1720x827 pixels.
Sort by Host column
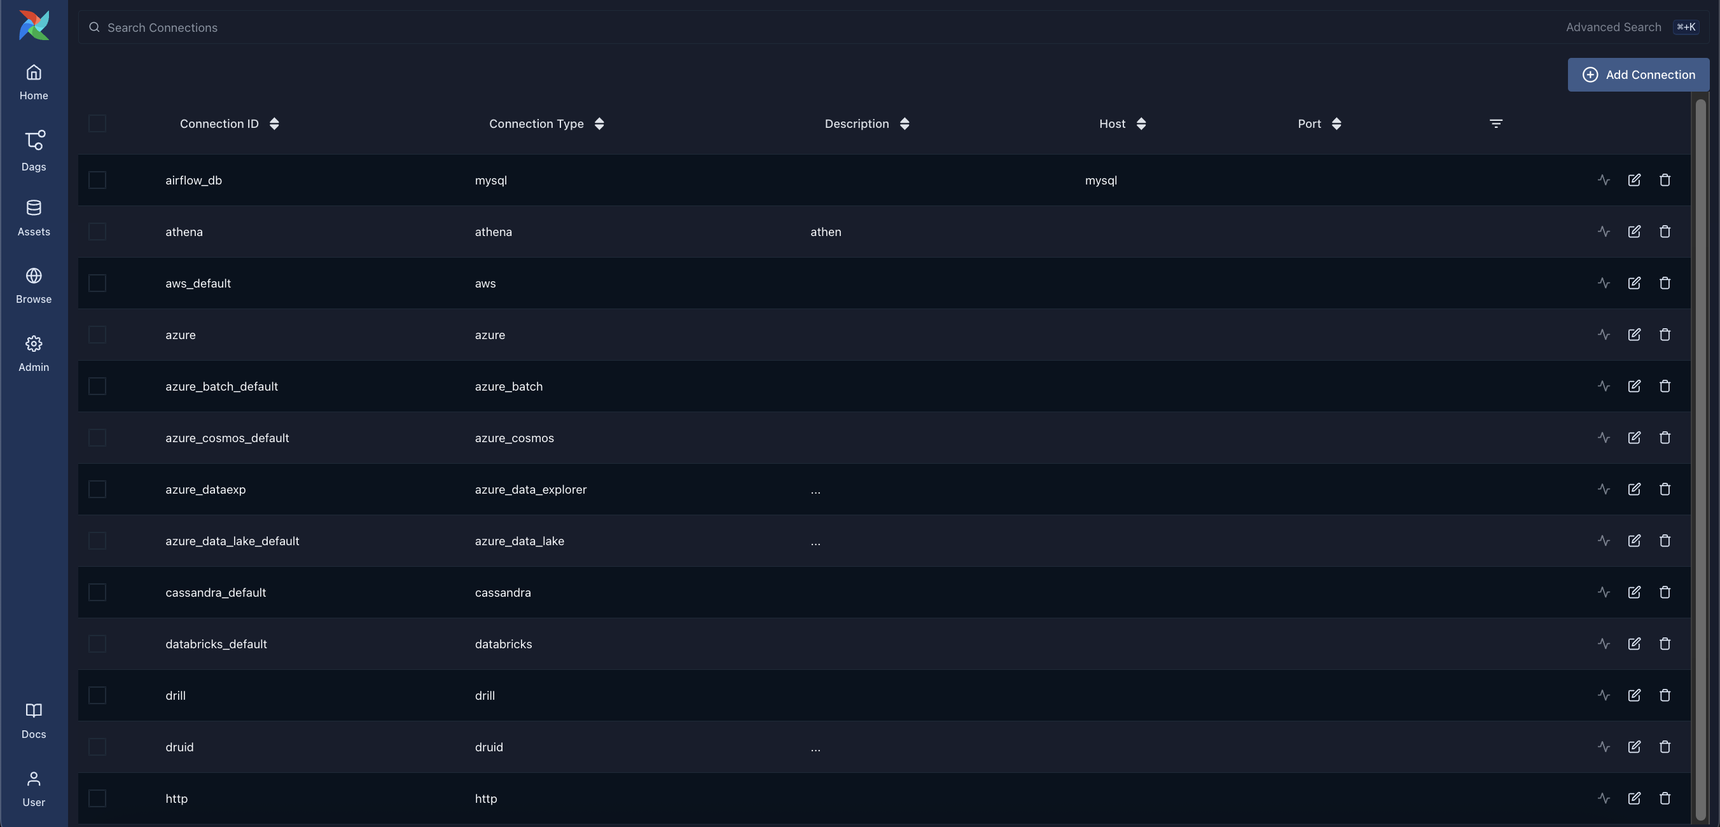click(1141, 123)
